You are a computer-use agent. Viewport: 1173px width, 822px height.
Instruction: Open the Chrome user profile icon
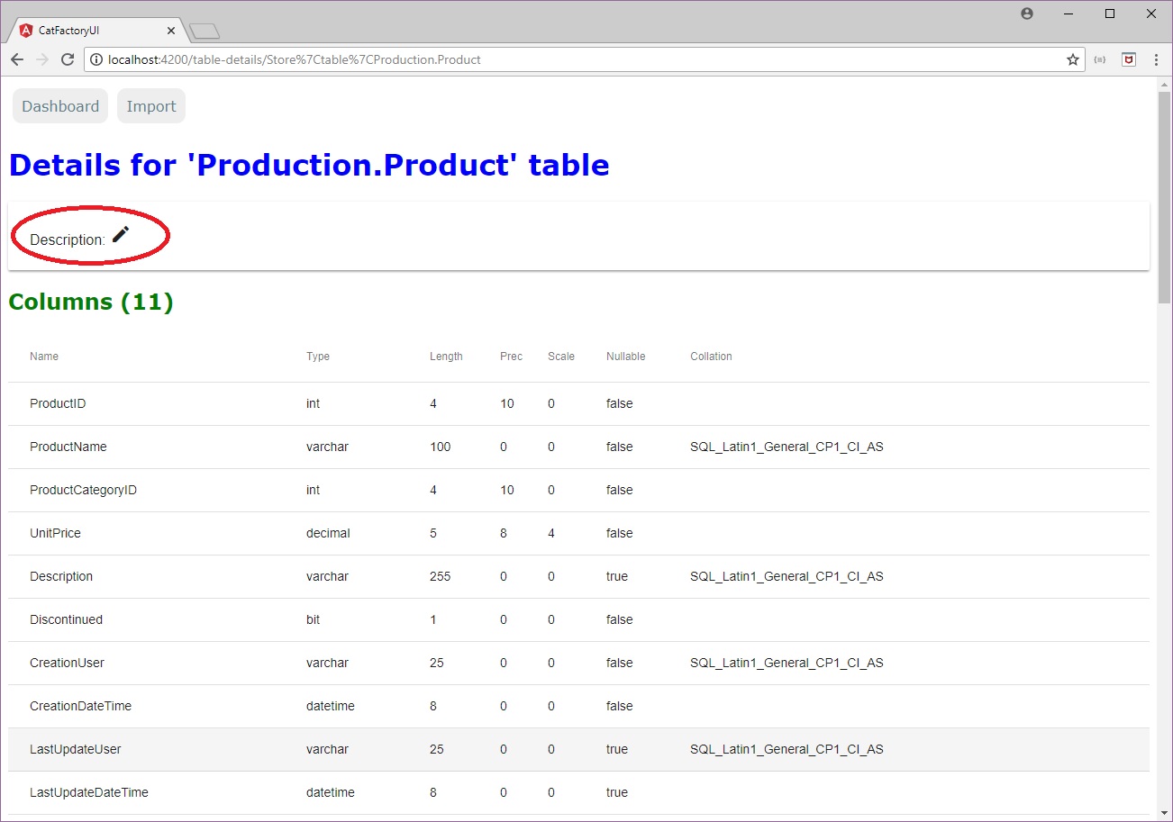pyautogui.click(x=1027, y=14)
